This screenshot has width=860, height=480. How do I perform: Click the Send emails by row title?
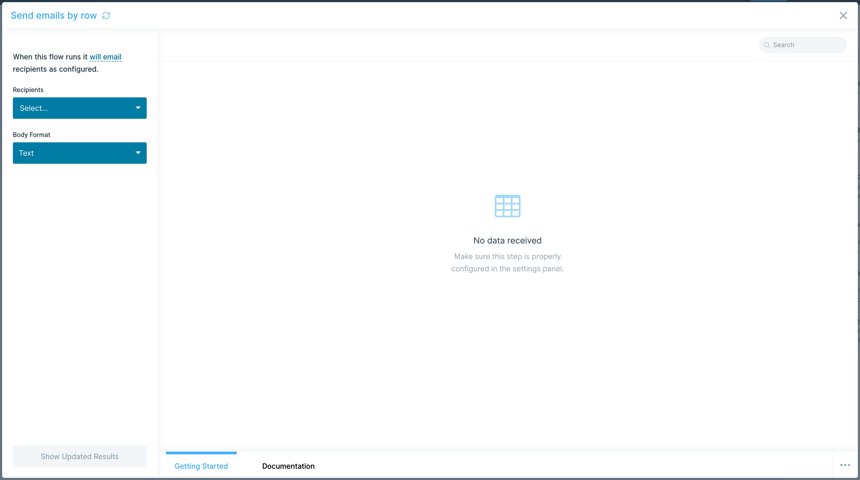click(54, 15)
